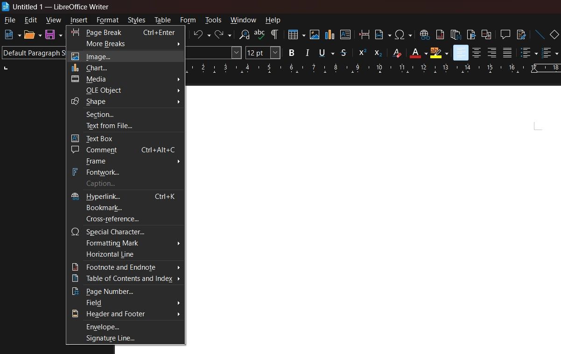Image resolution: width=561 pixels, height=354 pixels.
Task: Expand the highlighting color dropdown arrow
Action: [446, 53]
